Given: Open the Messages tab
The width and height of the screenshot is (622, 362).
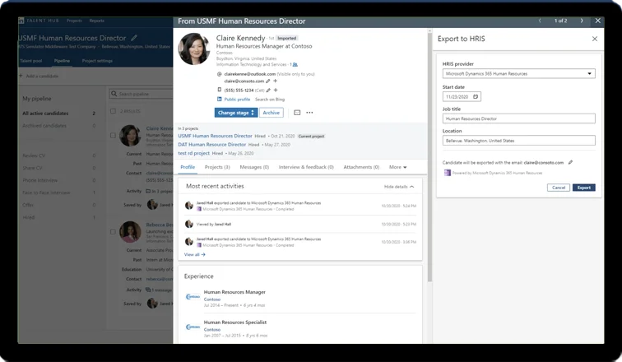Looking at the screenshot, I should (253, 167).
